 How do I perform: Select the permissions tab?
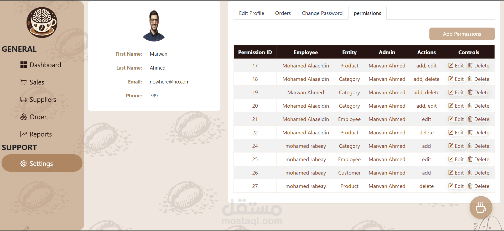click(x=367, y=13)
